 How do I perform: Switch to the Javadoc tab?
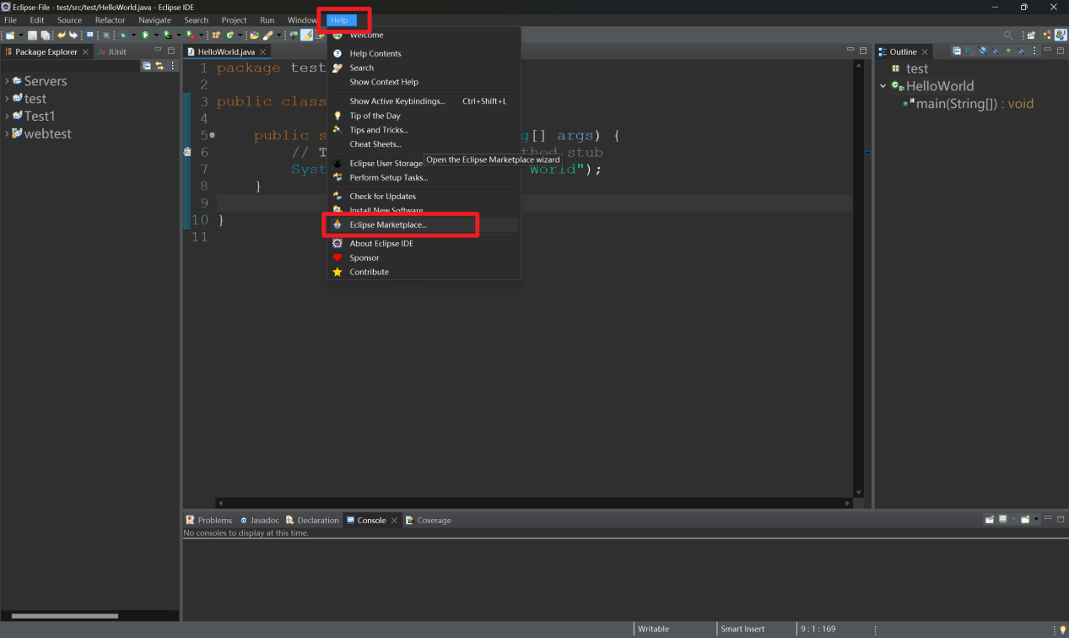pos(259,520)
